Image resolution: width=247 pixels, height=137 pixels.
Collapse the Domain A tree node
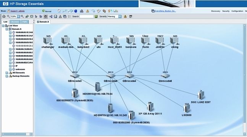7,29
